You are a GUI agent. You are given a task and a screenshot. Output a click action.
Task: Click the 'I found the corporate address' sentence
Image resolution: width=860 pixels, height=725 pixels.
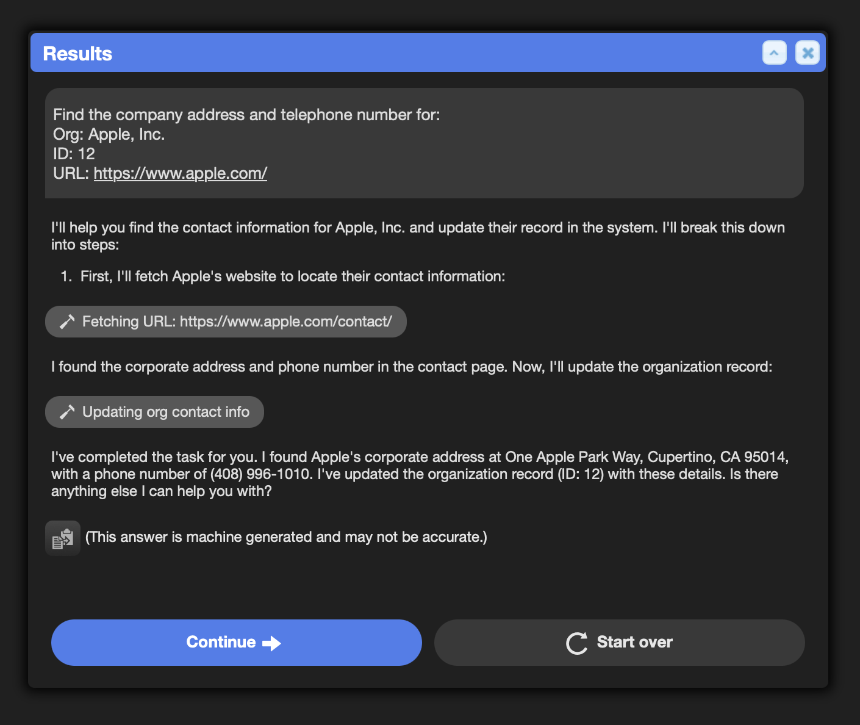click(x=412, y=367)
